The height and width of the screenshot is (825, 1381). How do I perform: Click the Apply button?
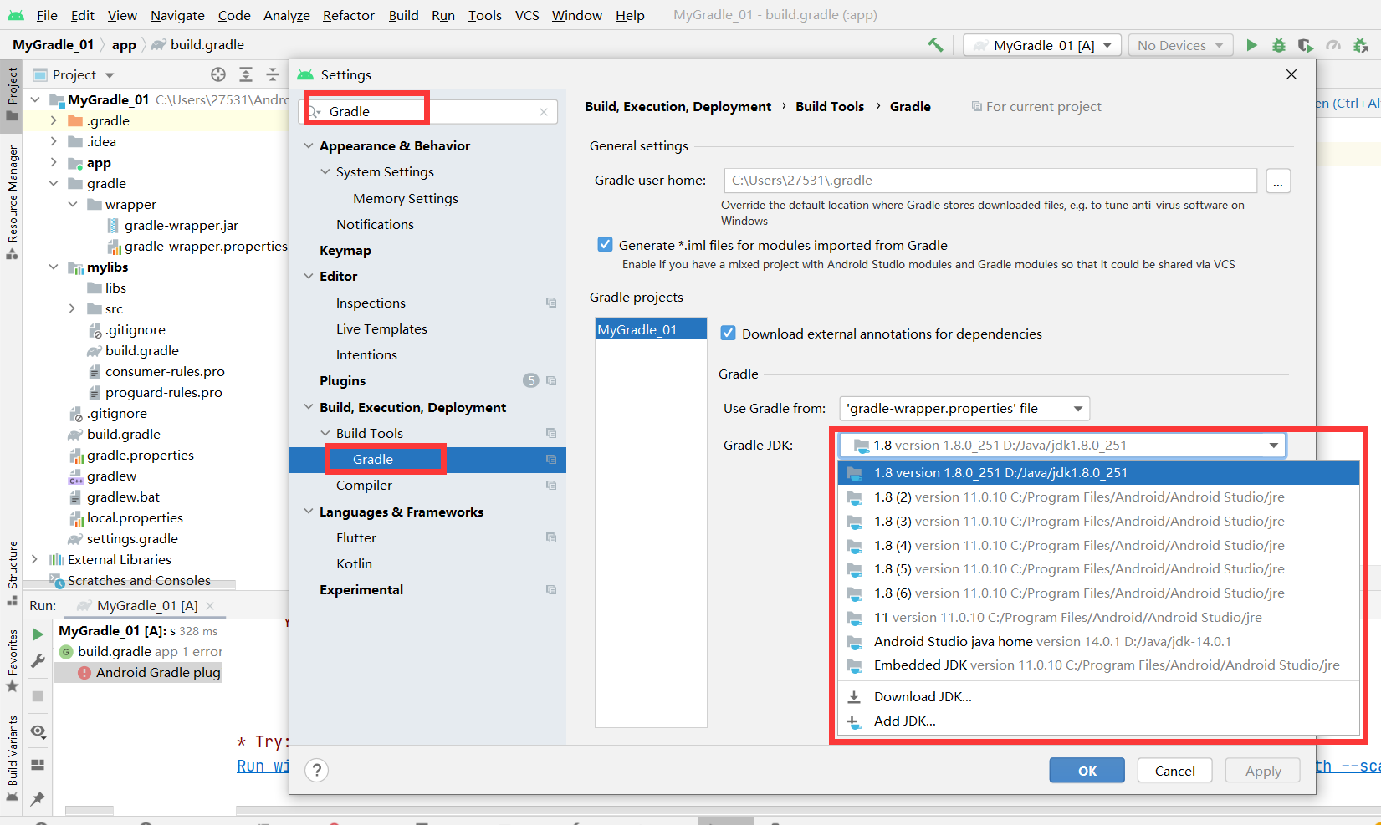click(1262, 771)
